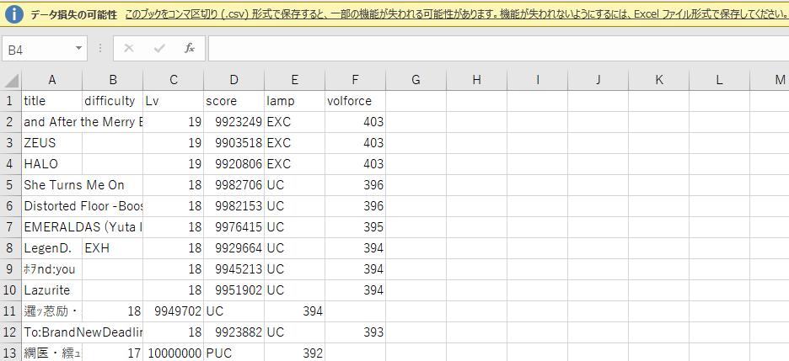This screenshot has width=789, height=361.
Task: Open Insert Function (fx) dialog
Action: tap(190, 49)
